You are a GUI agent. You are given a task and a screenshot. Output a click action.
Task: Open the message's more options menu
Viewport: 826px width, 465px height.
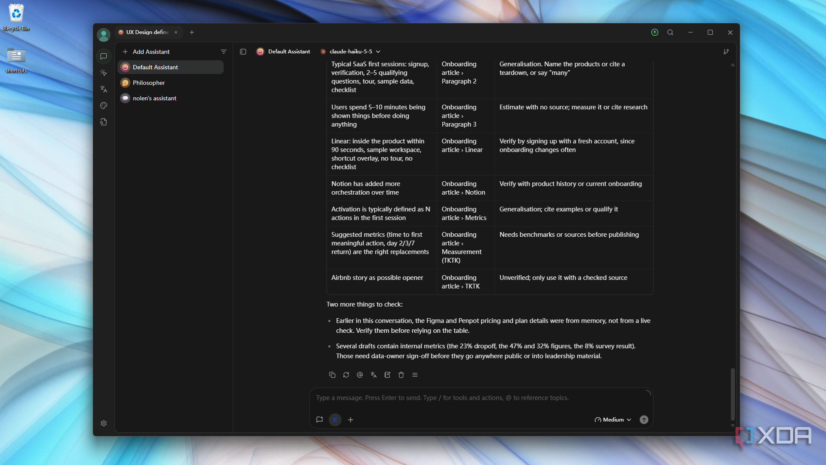tap(415, 375)
